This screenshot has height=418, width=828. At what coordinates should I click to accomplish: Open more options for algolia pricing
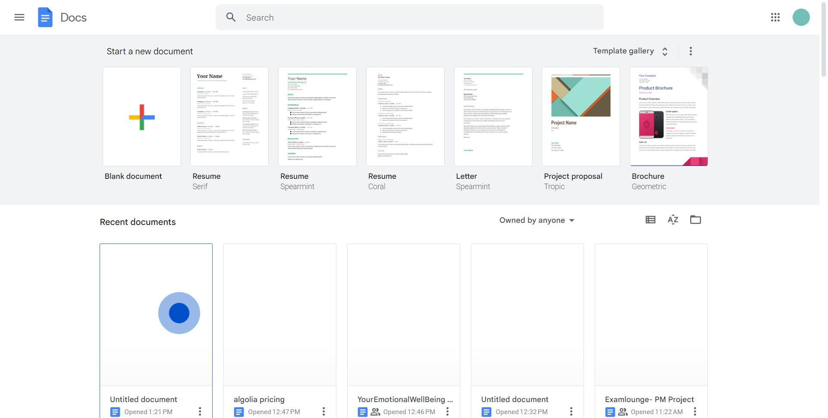tap(324, 412)
